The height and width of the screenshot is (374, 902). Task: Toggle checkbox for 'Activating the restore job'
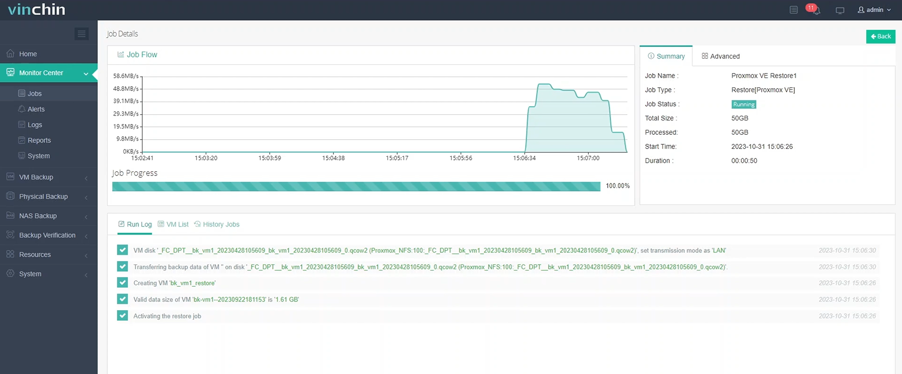pos(123,316)
